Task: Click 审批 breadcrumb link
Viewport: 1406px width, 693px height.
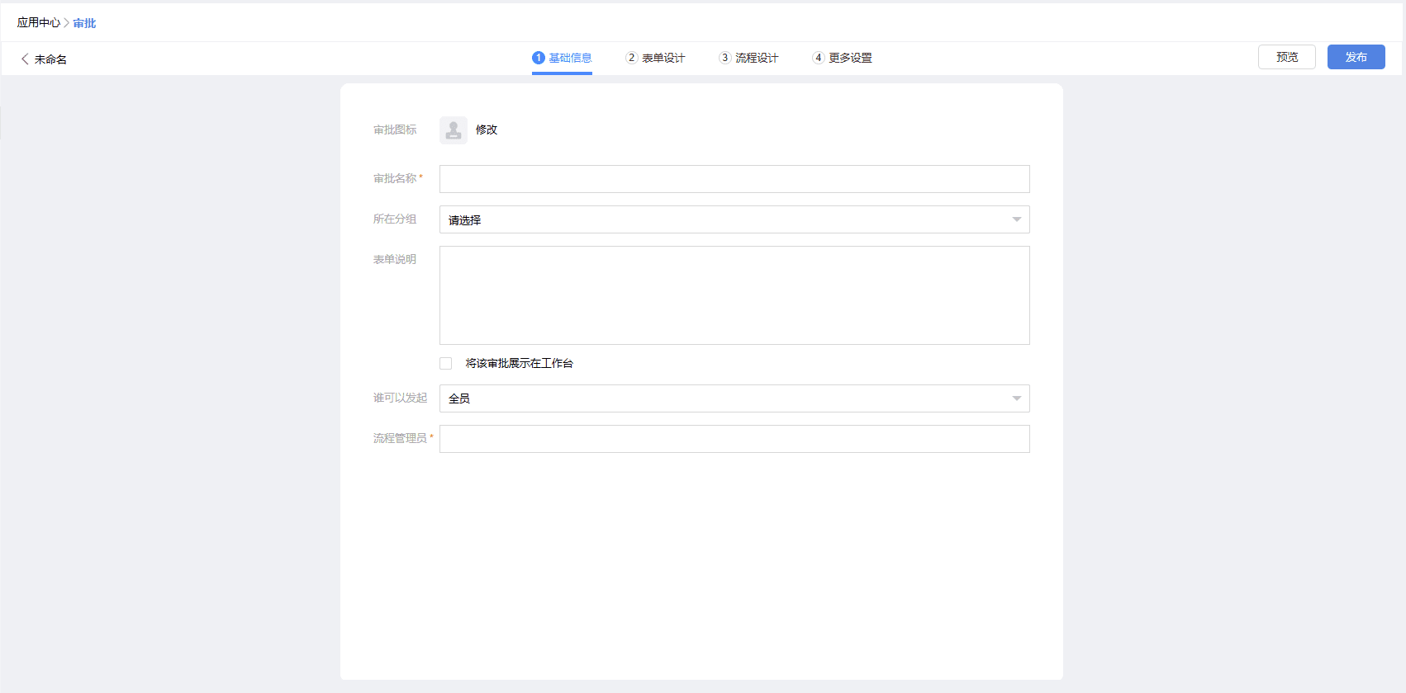Action: [84, 23]
